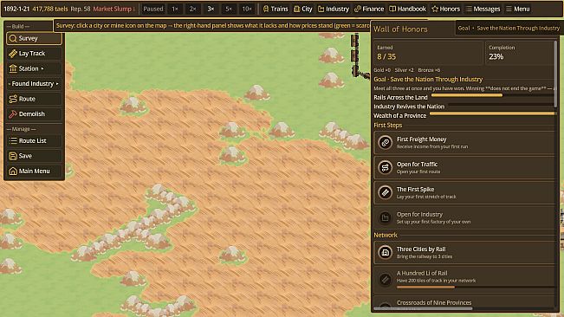The height and width of the screenshot is (317, 564).
Task: Click the Open for Industry badge icon
Action: click(x=385, y=217)
